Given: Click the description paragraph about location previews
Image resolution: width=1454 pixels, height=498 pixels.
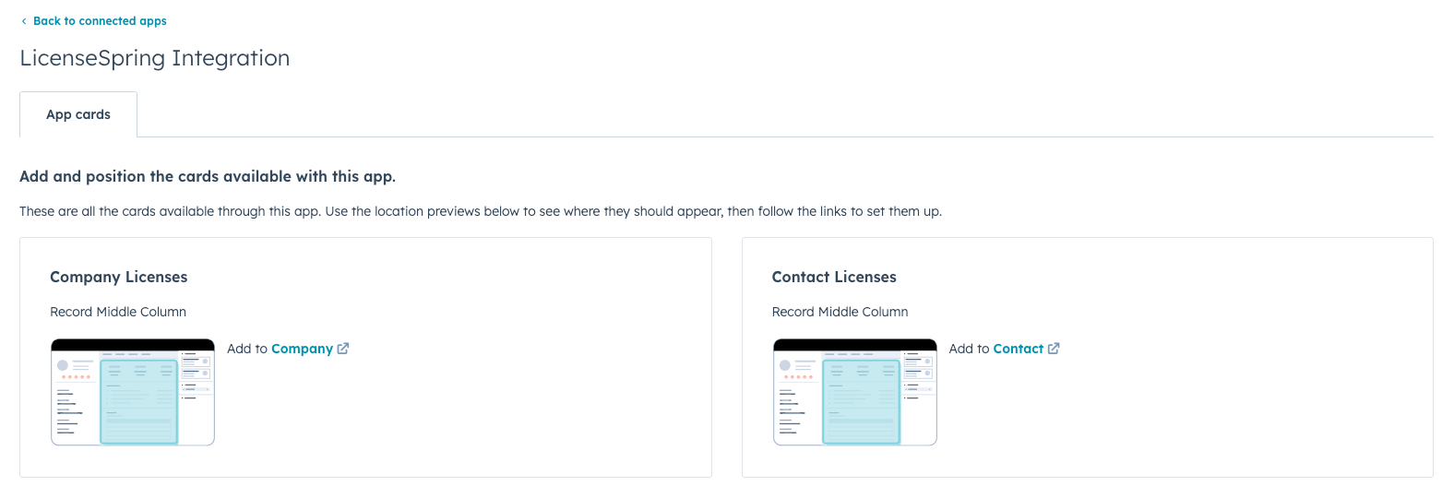Looking at the screenshot, I should click(480, 211).
